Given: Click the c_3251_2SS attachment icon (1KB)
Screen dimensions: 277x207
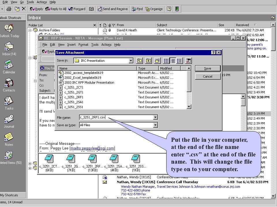Looking at the screenshot, I should click(136, 159).
